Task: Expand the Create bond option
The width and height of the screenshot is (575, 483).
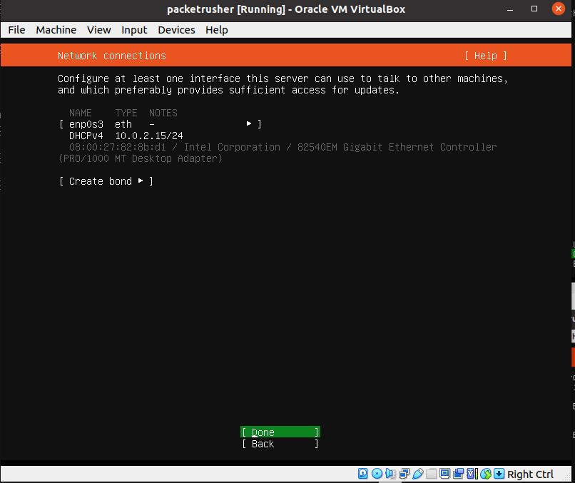Action: [x=106, y=181]
